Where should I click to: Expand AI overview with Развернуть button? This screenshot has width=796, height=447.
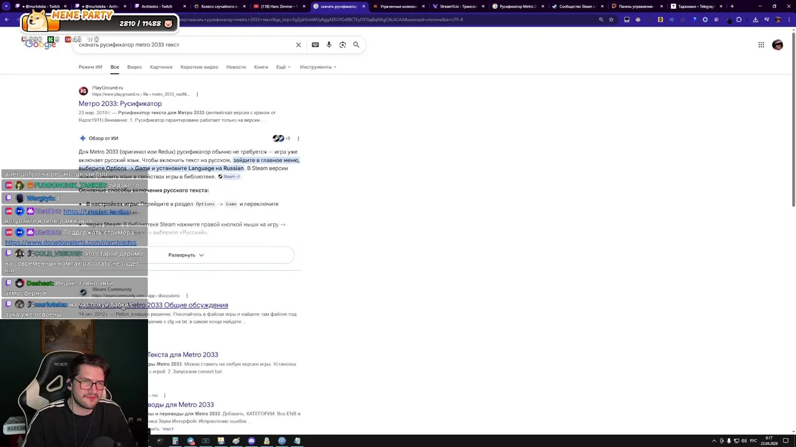186,255
